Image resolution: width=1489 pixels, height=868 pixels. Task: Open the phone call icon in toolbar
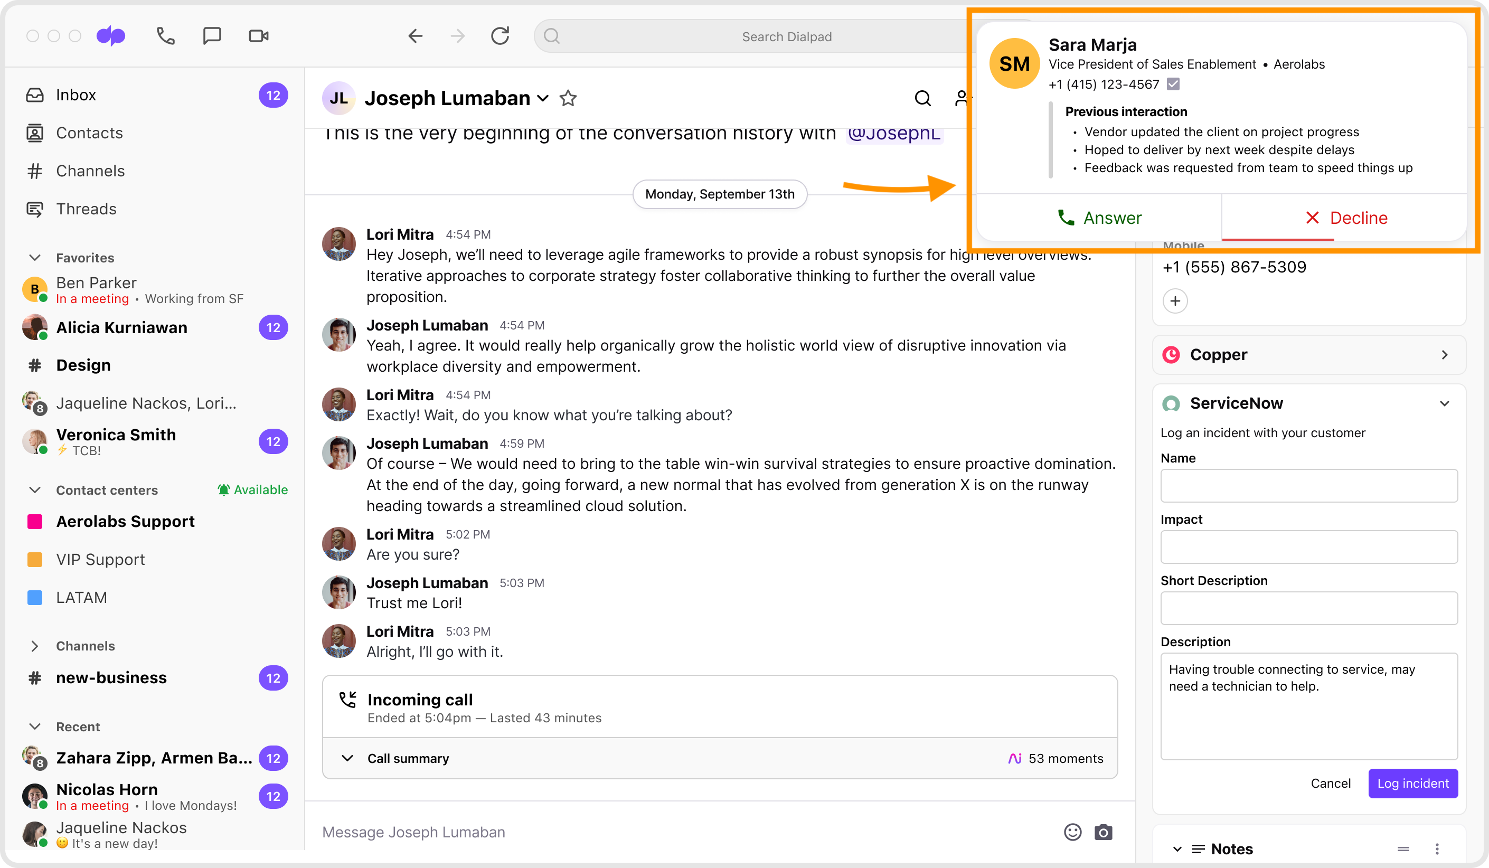tap(165, 36)
